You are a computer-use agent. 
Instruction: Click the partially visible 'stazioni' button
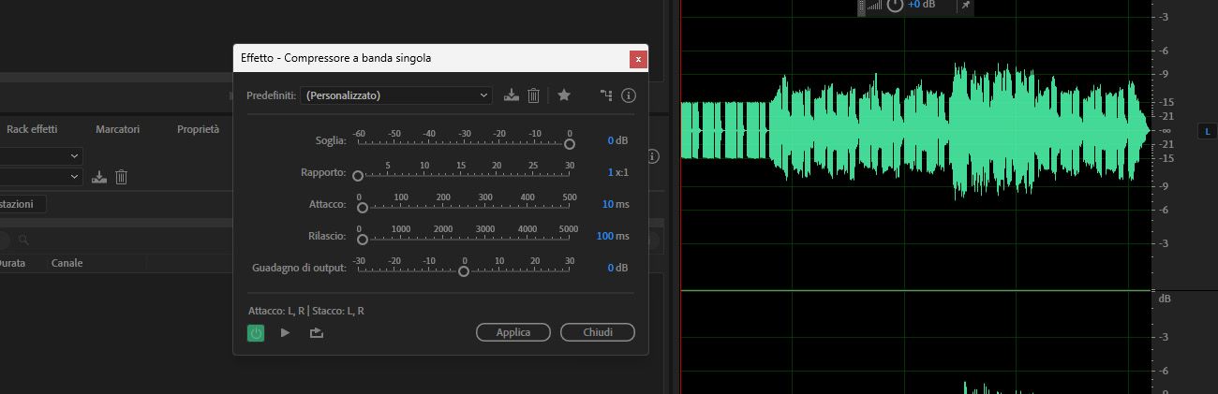tap(22, 203)
